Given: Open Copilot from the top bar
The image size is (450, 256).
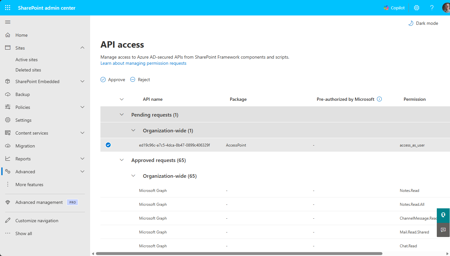Looking at the screenshot, I should click(394, 8).
